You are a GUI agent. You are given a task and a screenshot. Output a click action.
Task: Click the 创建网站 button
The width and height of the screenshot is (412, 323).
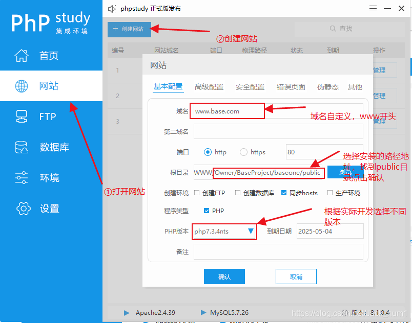[129, 29]
